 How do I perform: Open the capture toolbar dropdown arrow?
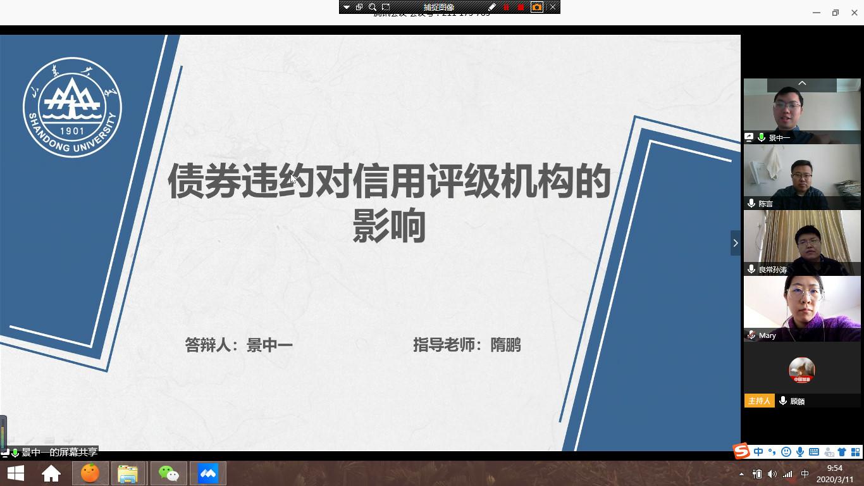click(346, 7)
